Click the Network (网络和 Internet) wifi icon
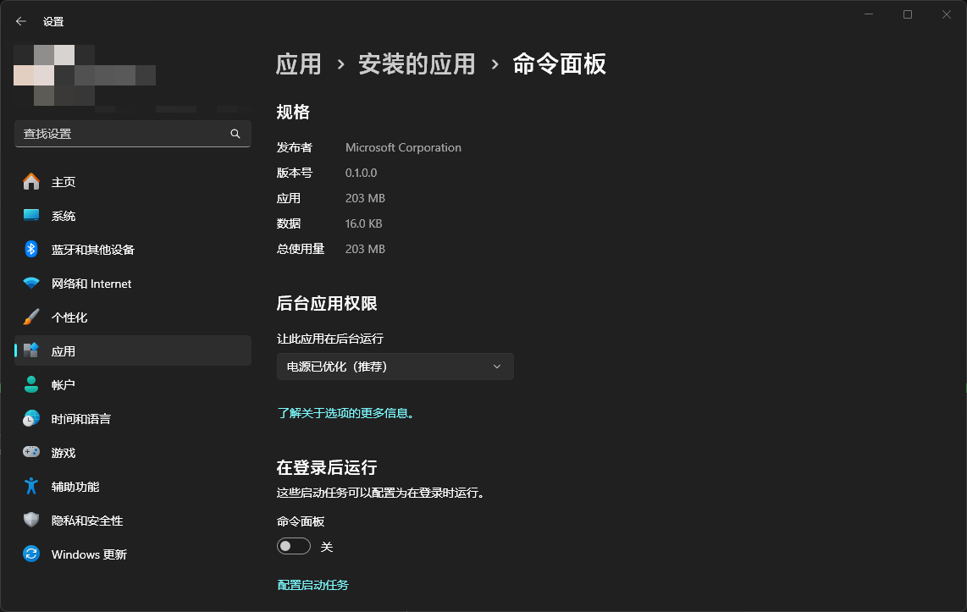Image resolution: width=967 pixels, height=612 pixels. [31, 284]
